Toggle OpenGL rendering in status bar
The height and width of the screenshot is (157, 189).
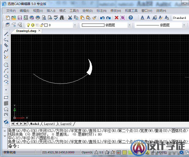(x=87, y=152)
